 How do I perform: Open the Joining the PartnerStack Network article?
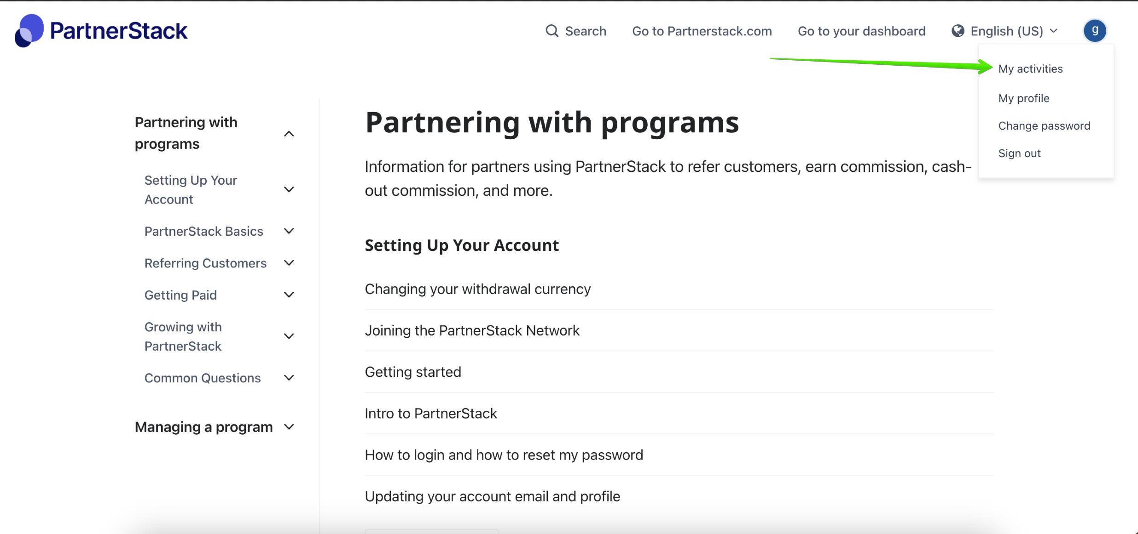pos(472,330)
